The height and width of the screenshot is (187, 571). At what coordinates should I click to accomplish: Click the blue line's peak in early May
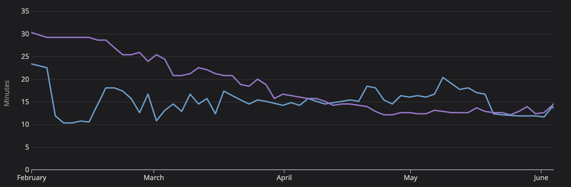pos(442,78)
